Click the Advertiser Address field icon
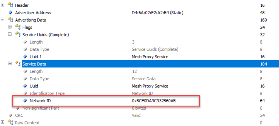The height and width of the screenshot is (126, 279). pos(10,13)
